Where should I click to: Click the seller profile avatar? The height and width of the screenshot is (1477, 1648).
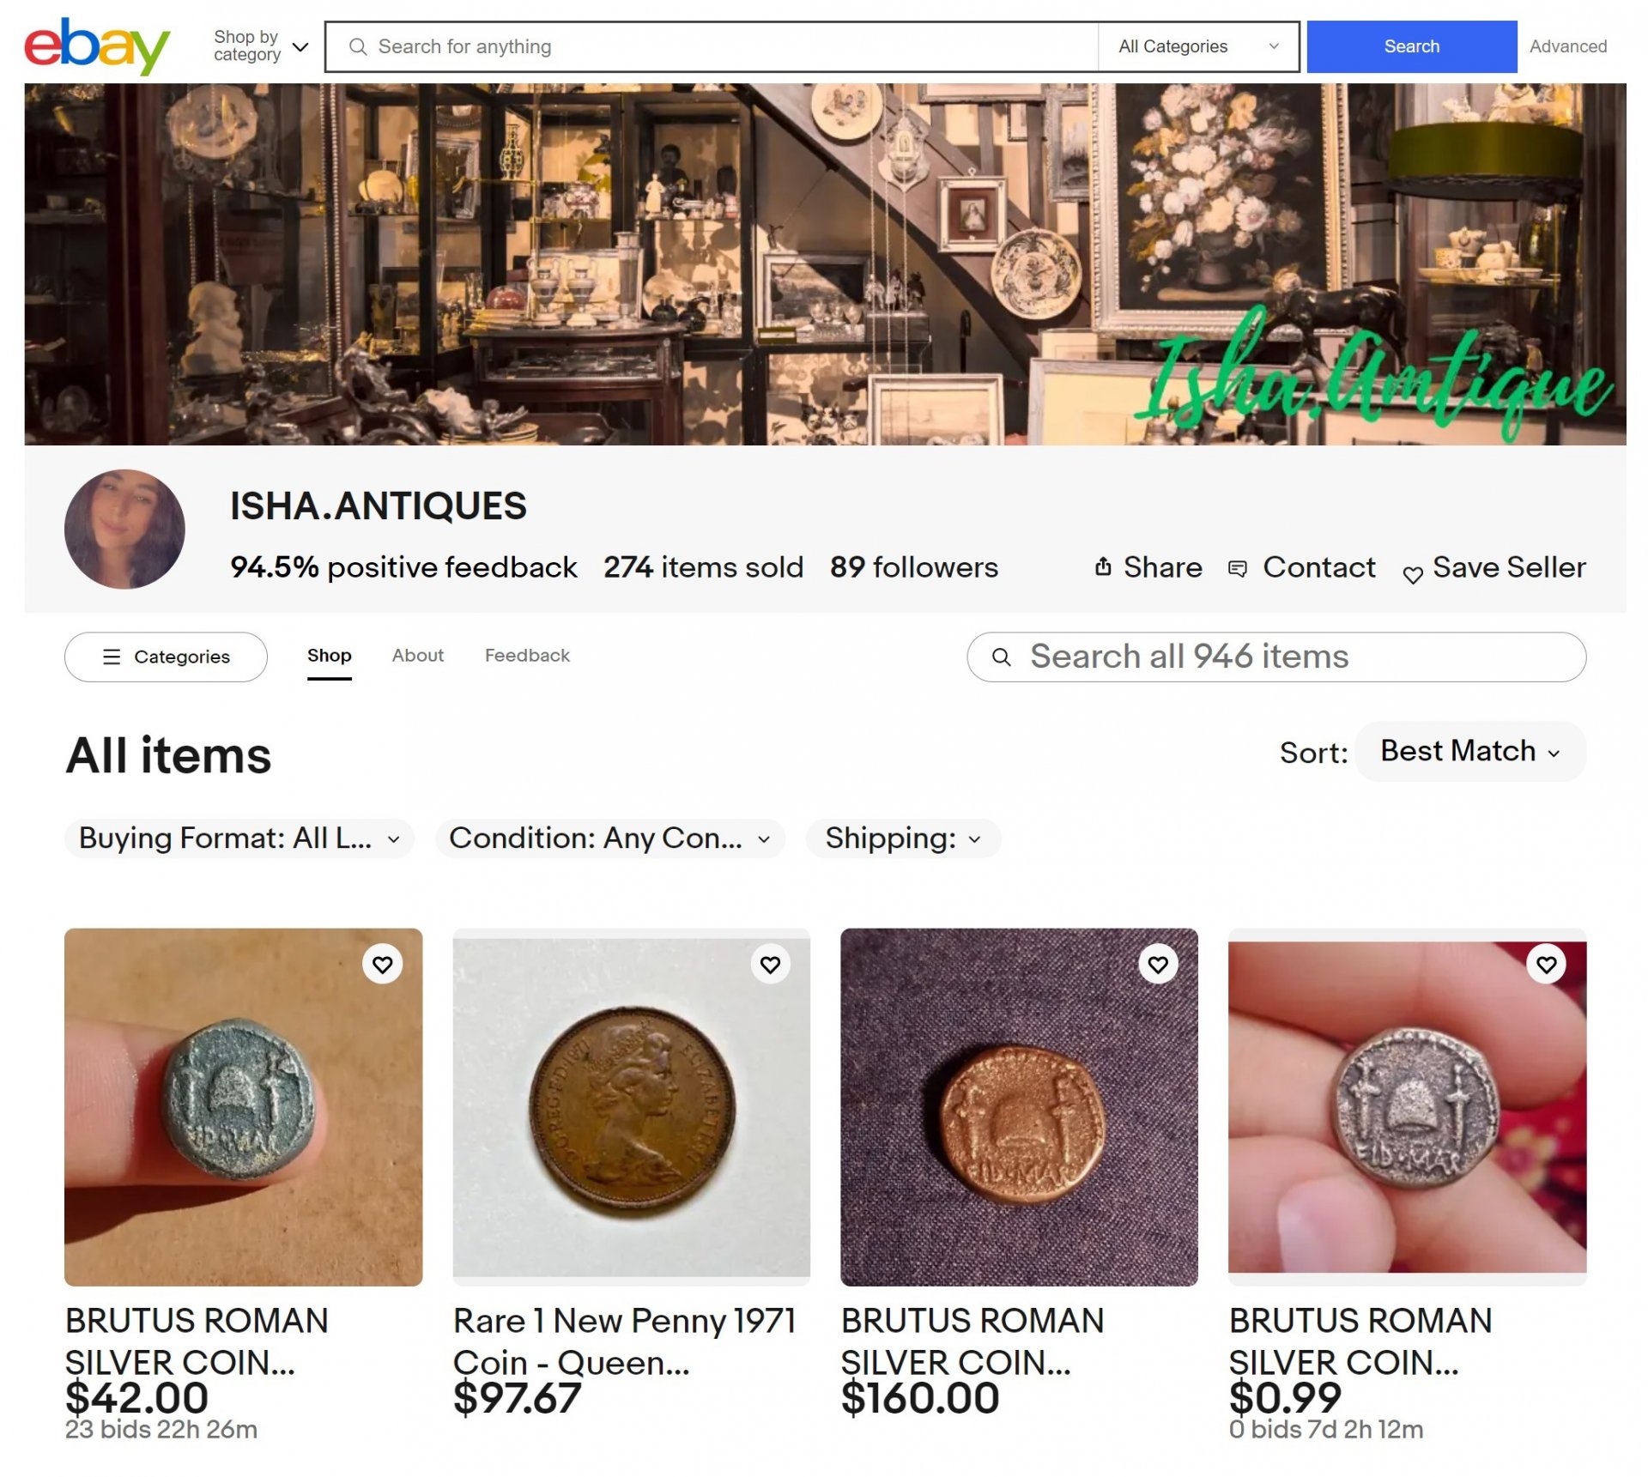(x=124, y=529)
